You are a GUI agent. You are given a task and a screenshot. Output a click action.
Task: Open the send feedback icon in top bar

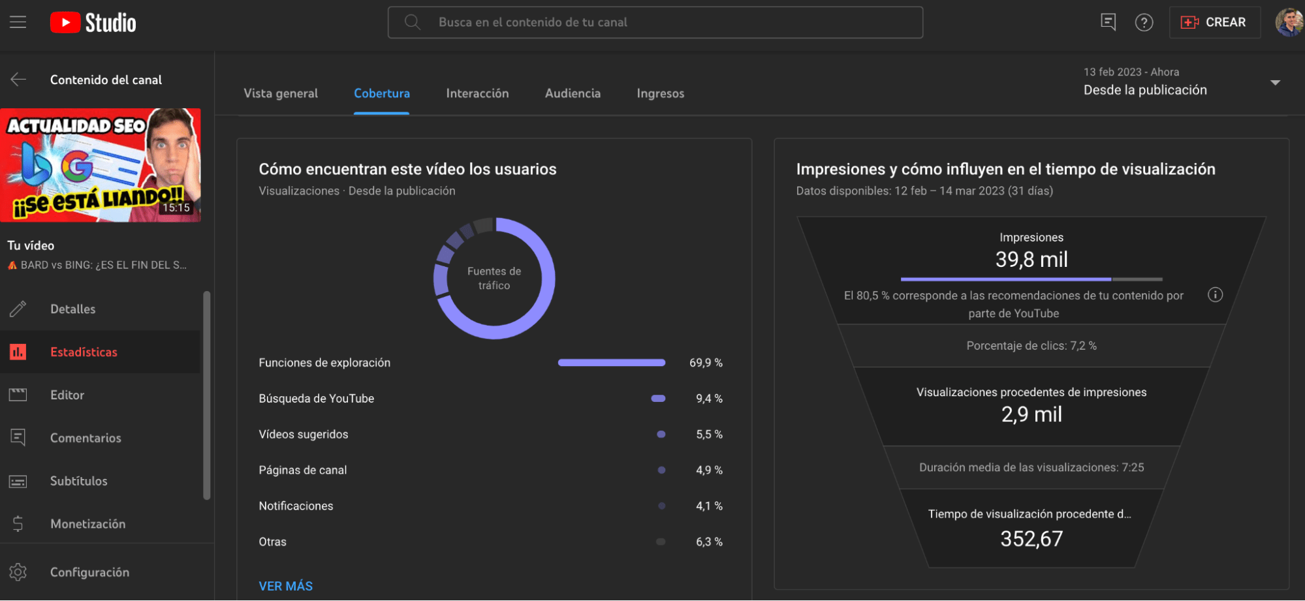pyautogui.click(x=1108, y=22)
